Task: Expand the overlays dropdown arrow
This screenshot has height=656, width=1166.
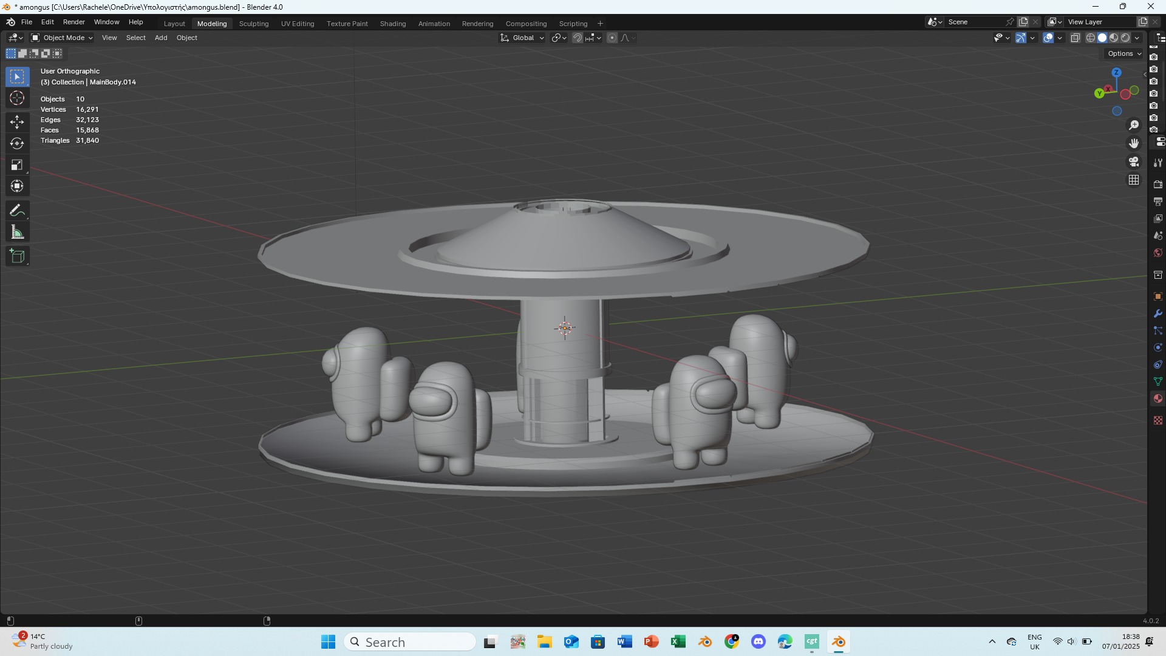Action: tap(1060, 38)
